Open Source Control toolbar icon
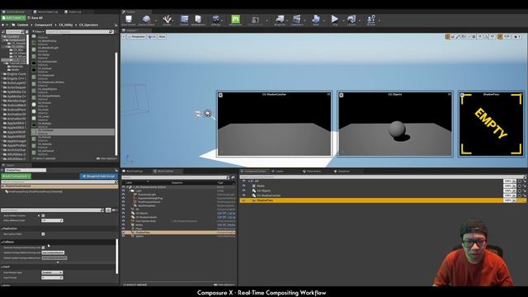The width and height of the screenshot is (528, 297). click(146, 19)
